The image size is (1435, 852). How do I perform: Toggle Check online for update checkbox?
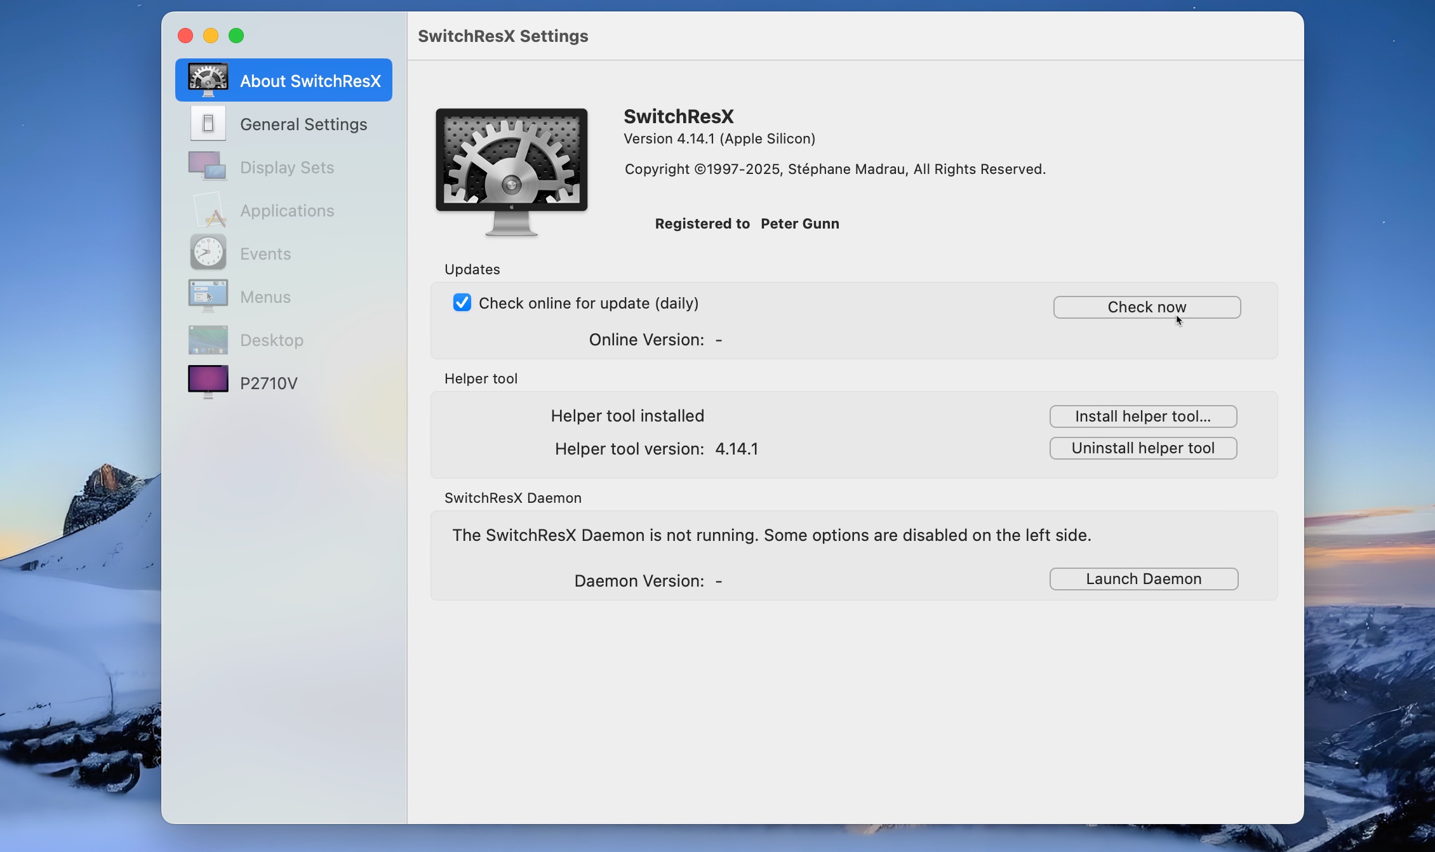pos(462,303)
